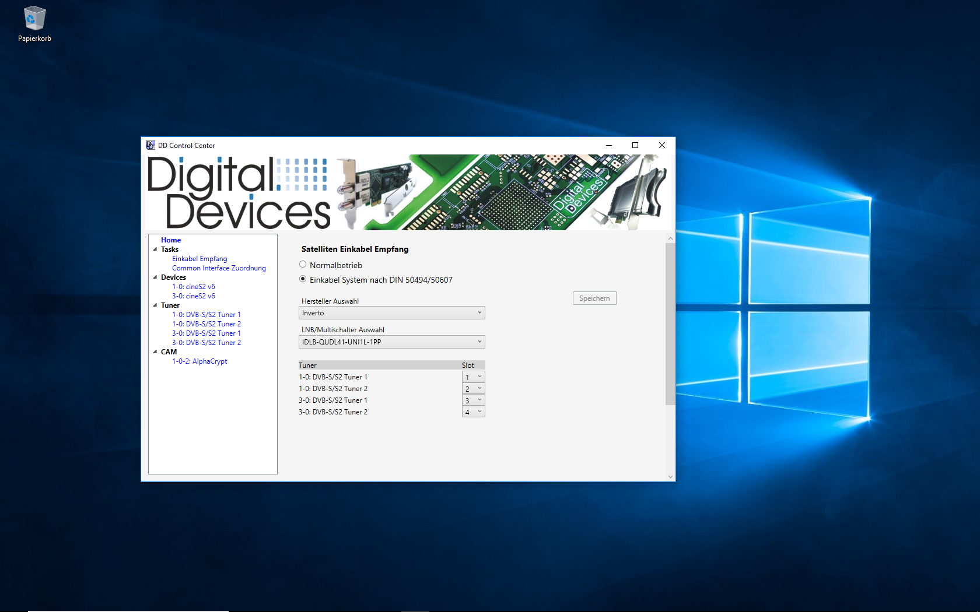The width and height of the screenshot is (980, 612).
Task: Click table row text 3-0: DVB-S/S2 Tuner 2
Action: point(333,412)
